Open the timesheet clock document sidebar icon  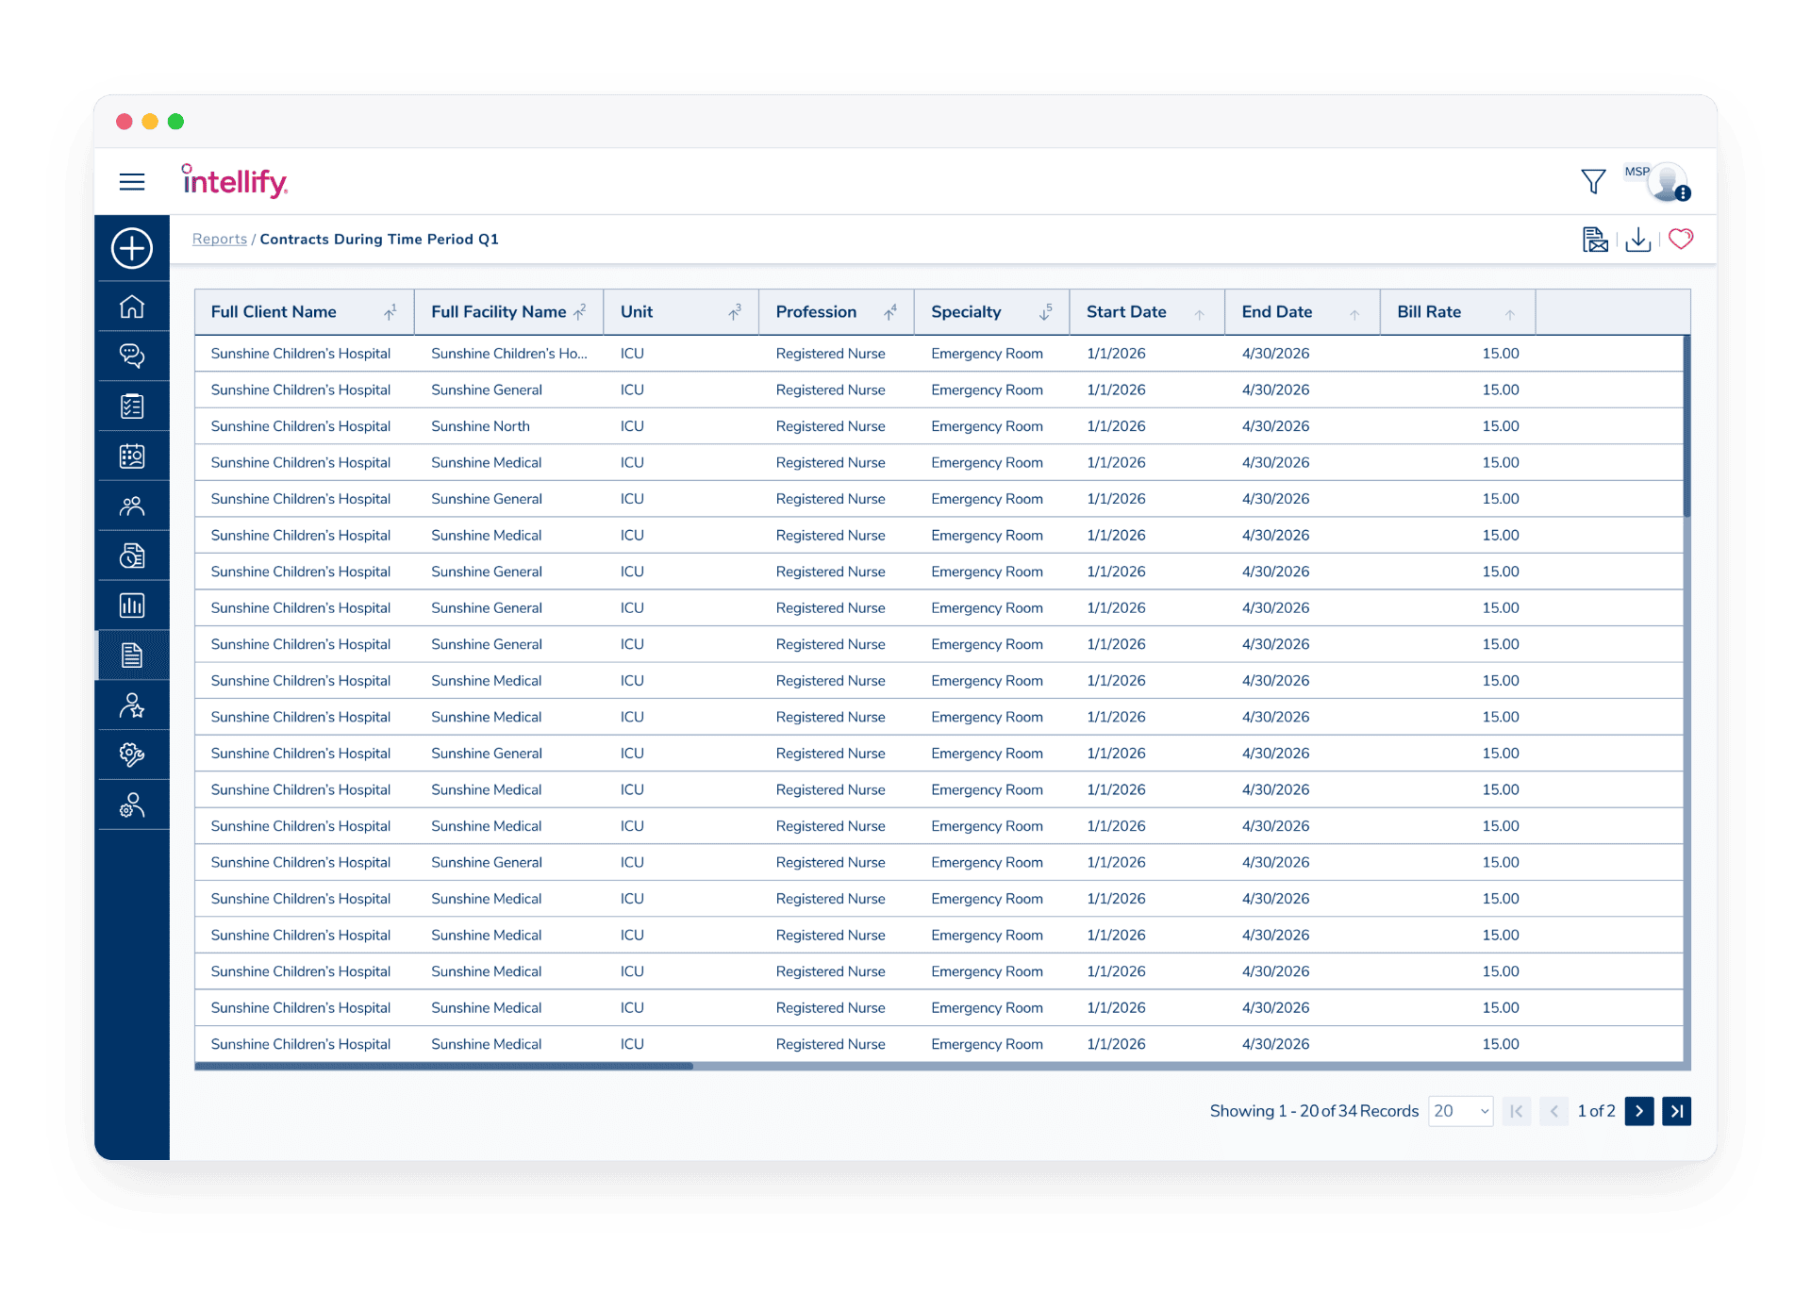coord(132,556)
